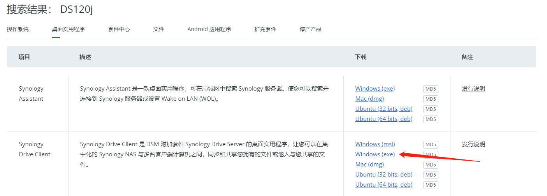
Task: Switch to the 停产产品 tab
Action: (311, 29)
